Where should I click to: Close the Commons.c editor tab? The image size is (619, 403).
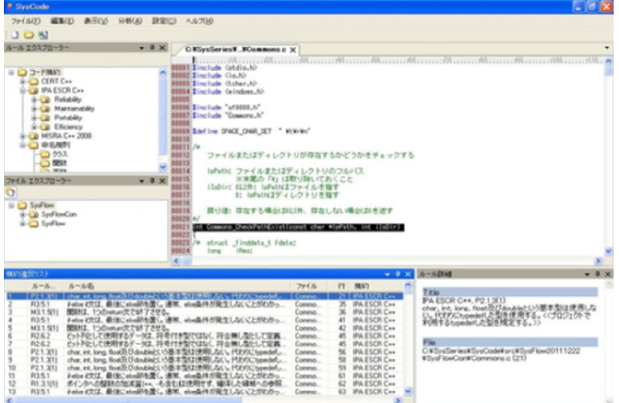[x=293, y=50]
